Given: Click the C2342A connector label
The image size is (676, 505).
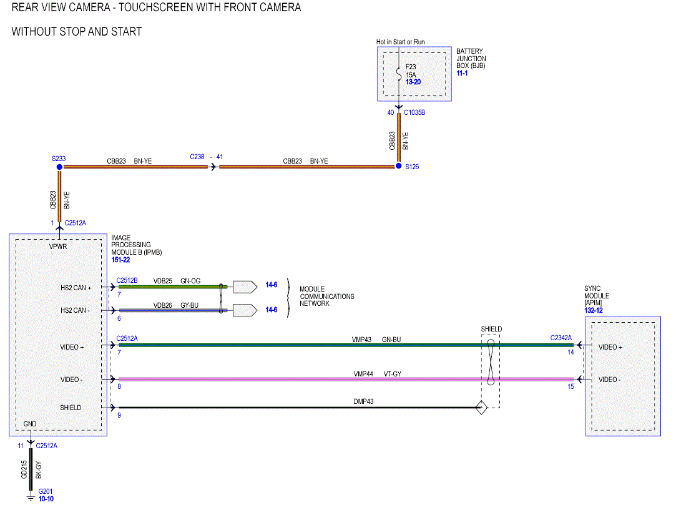Looking at the screenshot, I should coord(561,338).
